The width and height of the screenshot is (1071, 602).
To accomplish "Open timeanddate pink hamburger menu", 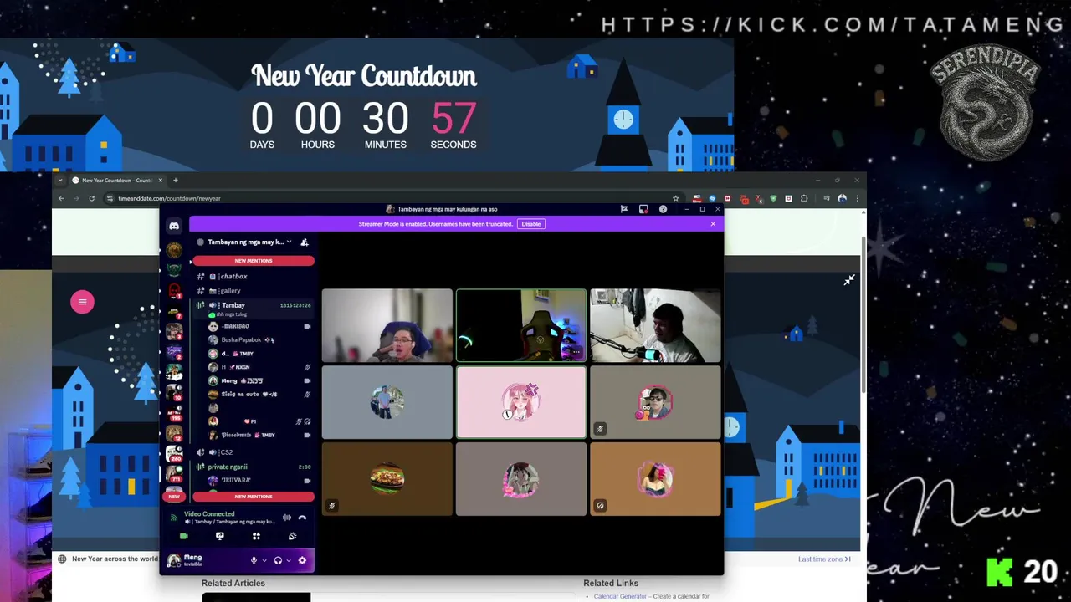I will pos(82,302).
